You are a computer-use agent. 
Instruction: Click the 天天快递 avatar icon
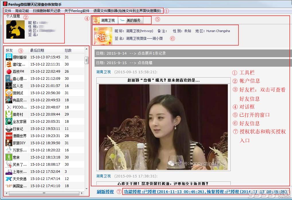click(x=9, y=179)
